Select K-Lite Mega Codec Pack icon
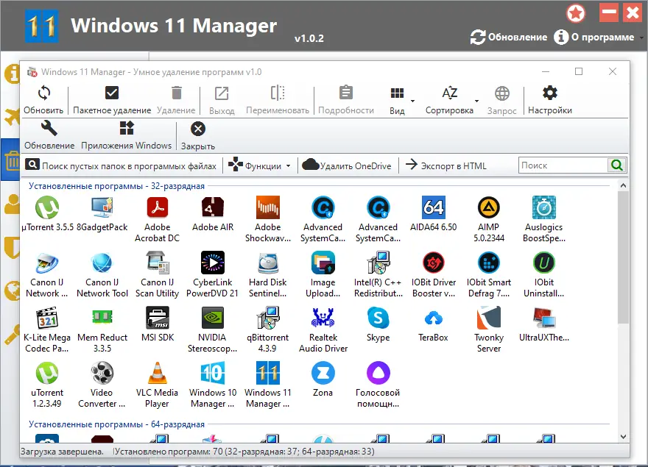 click(x=47, y=318)
